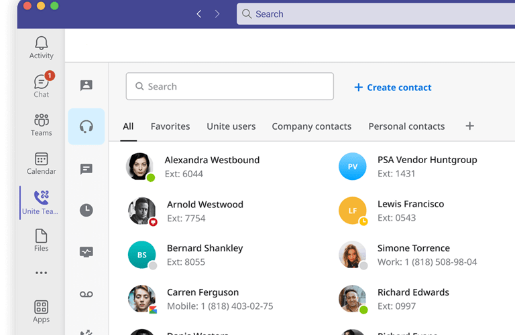The image size is (515, 335).
Task: Select contact name Richard Edwards
Action: pos(413,292)
